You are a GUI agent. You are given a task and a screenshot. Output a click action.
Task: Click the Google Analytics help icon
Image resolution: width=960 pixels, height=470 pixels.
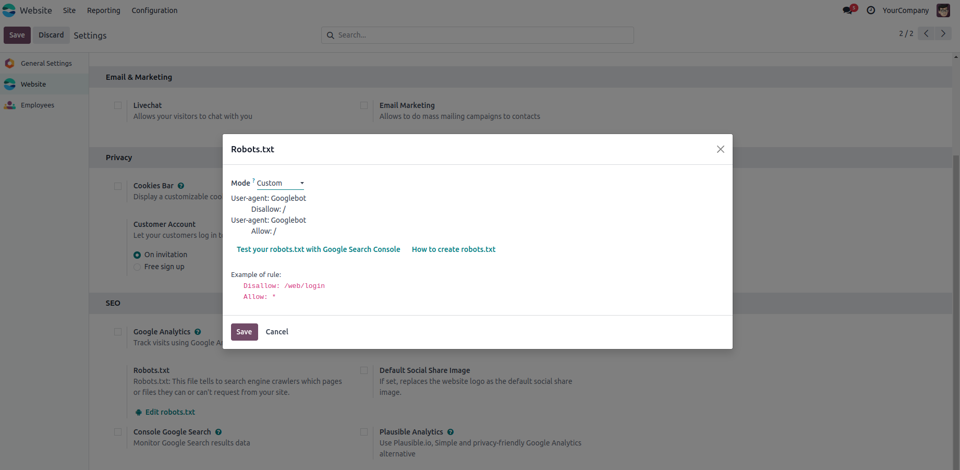198,332
